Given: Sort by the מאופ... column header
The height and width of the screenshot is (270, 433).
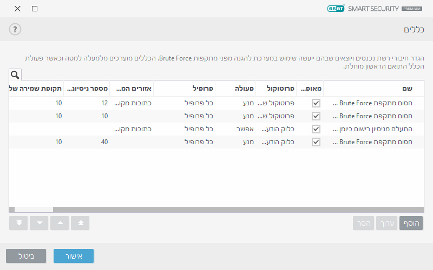Looking at the screenshot, I should point(310,89).
